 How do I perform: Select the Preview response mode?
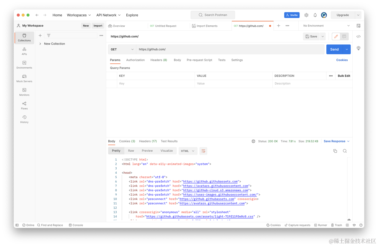coord(147,150)
